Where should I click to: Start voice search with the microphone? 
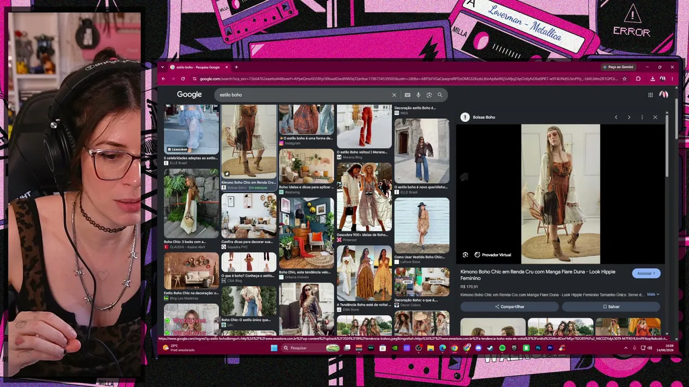click(x=418, y=95)
